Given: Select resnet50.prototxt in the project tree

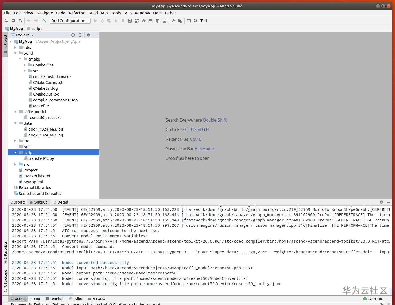Looking at the screenshot, I should pos(45,118).
